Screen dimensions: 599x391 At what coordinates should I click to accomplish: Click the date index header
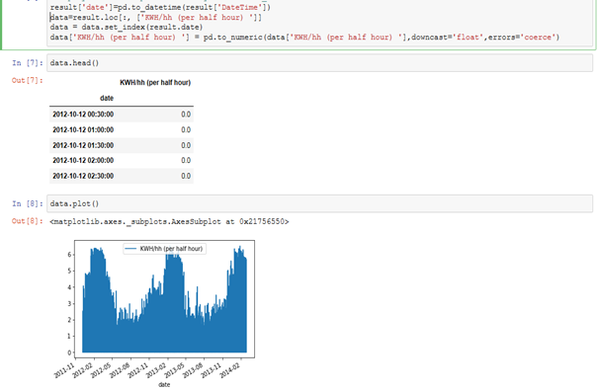107,98
